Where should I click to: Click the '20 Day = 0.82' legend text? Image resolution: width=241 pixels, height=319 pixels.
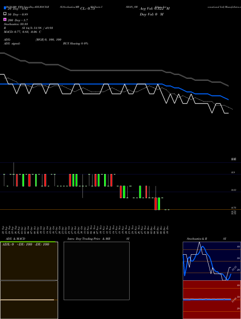coord(18,9)
